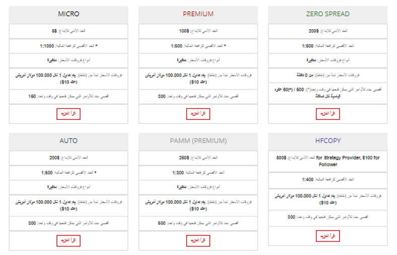Open read more for PAMM (PREMIUM) account
Viewport: 397px width, 255px height.
pyautogui.click(x=198, y=240)
